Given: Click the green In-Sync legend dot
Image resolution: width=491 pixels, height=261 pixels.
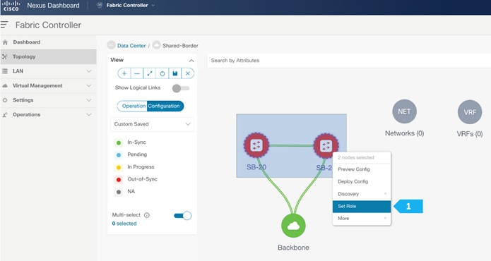Looking at the screenshot, I should coord(119,143).
